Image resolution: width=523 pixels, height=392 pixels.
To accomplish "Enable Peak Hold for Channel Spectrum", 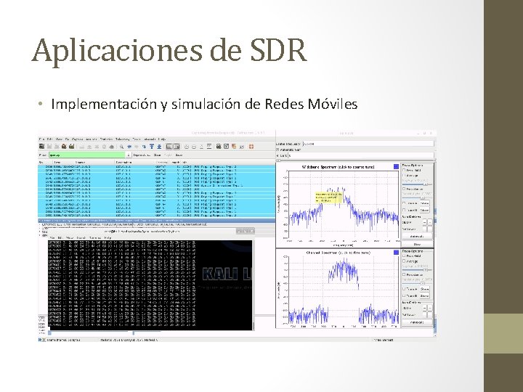I will [x=404, y=256].
